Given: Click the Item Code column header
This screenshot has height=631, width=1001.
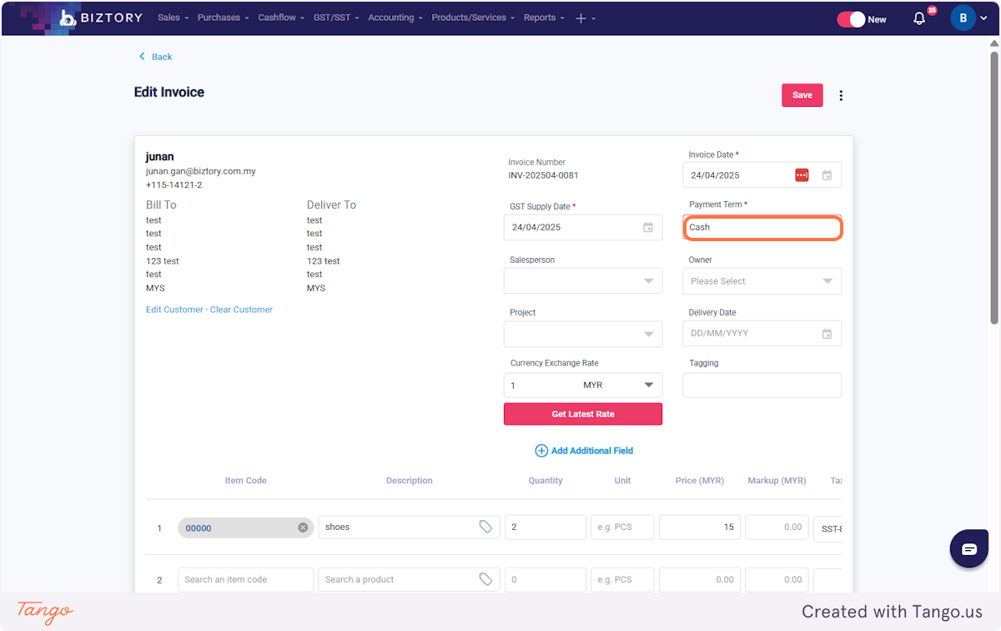Looking at the screenshot, I should 246,481.
